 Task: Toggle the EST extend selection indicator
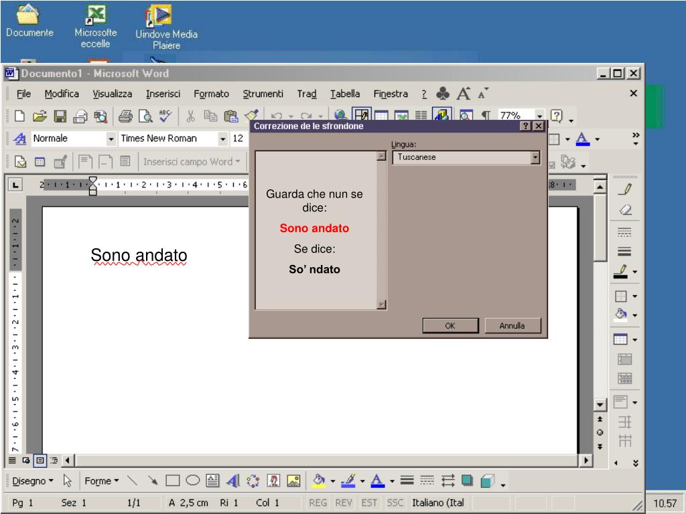click(x=369, y=503)
